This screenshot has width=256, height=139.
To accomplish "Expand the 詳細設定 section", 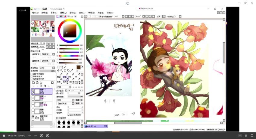I will pos(58,118).
